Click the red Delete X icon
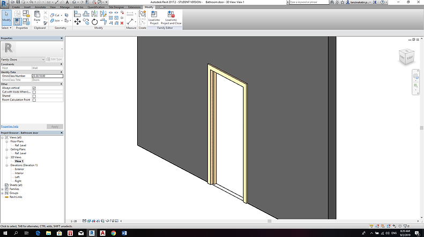 (122, 23)
